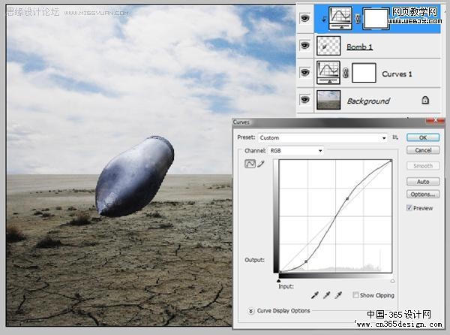450x335 pixels.
Task: Expand Curve Display Options
Action: [x=251, y=311]
